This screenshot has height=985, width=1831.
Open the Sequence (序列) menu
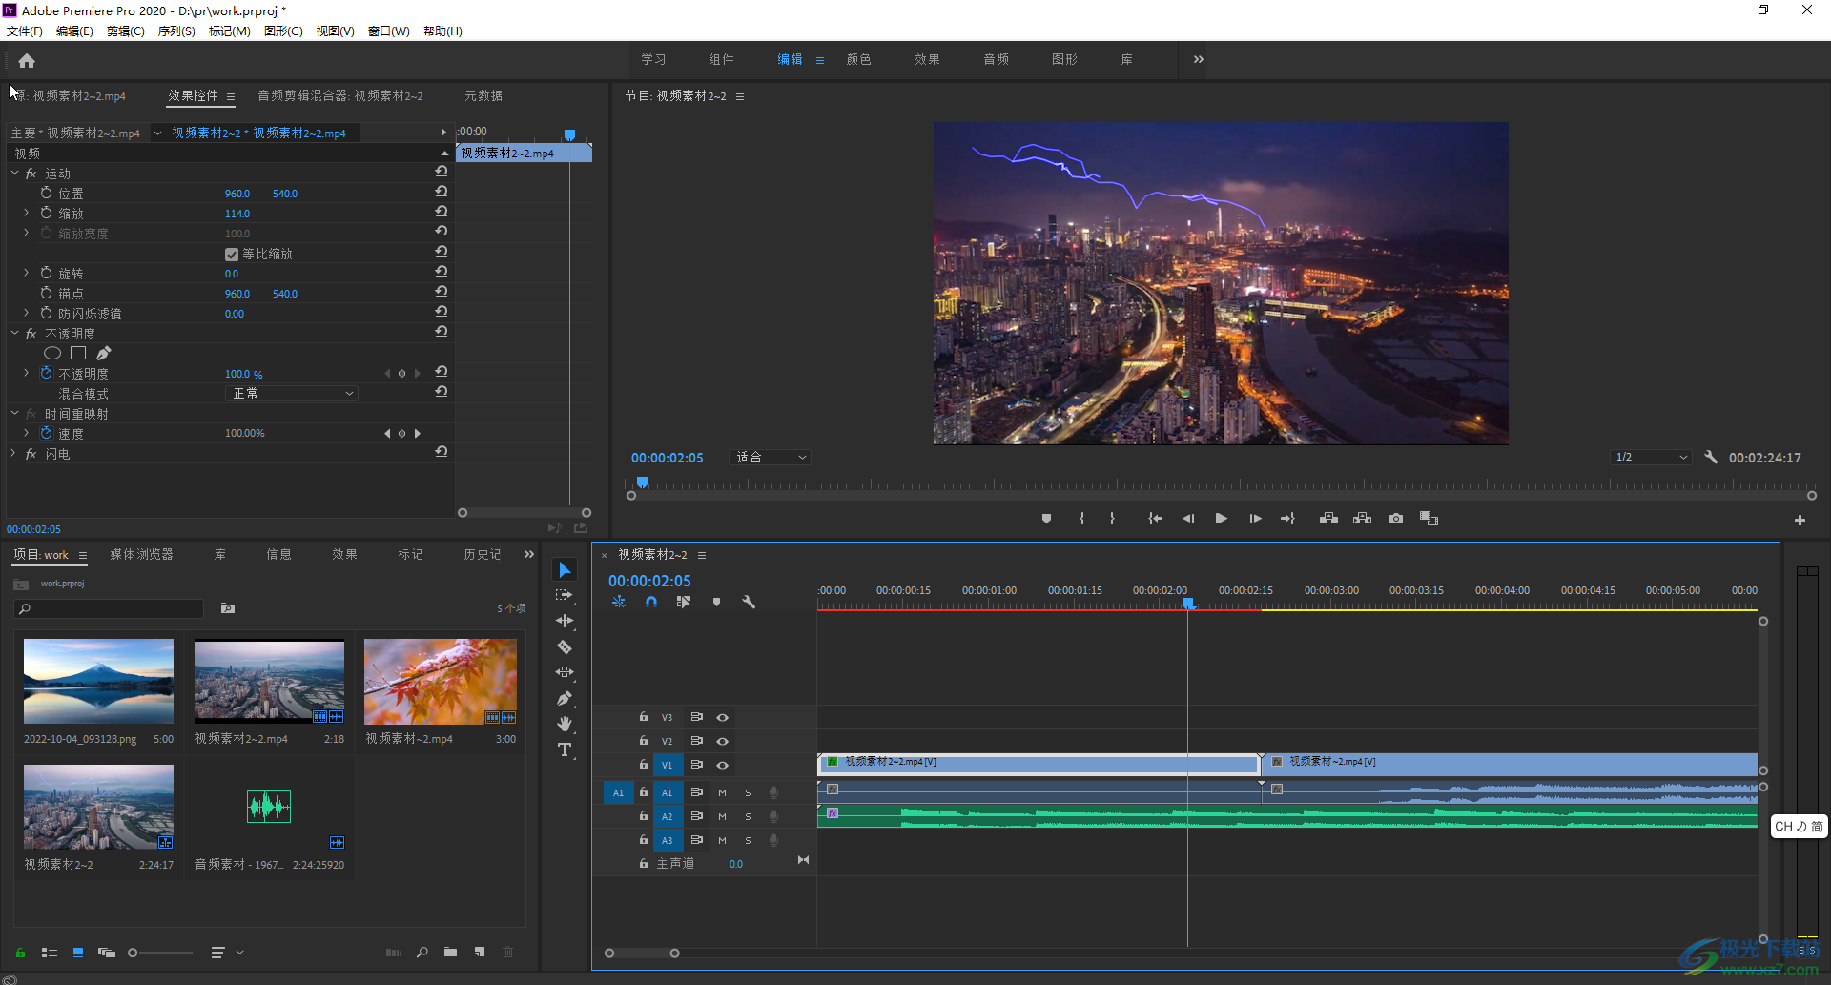pos(176,31)
